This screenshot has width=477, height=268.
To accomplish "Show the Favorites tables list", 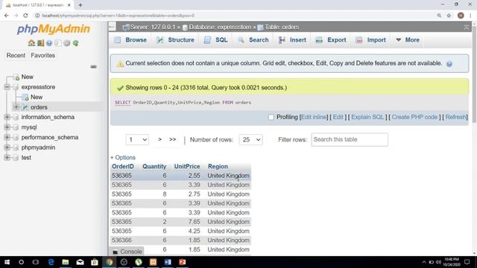I will 43,56.
